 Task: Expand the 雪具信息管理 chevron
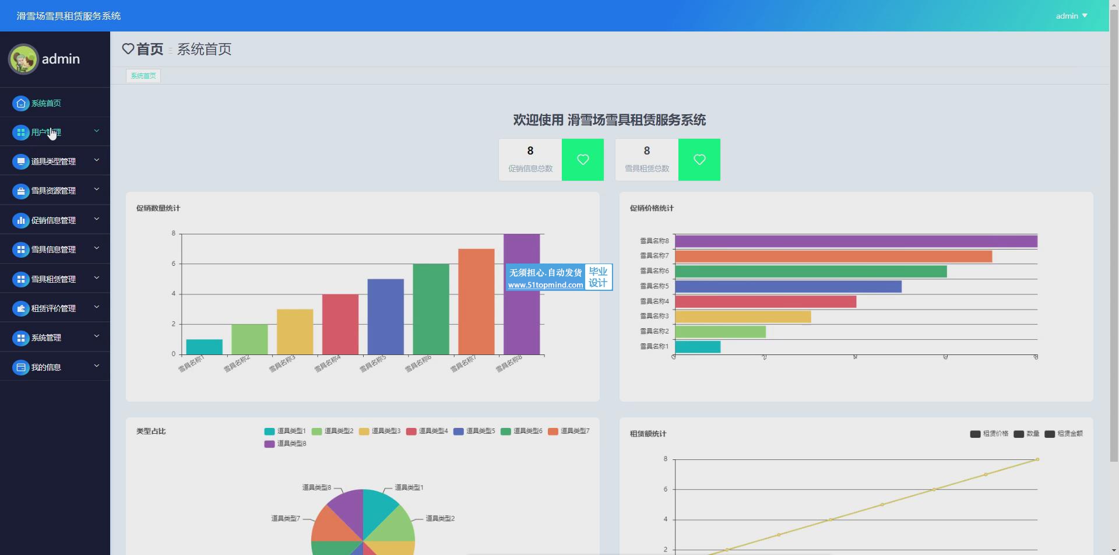[97, 248]
